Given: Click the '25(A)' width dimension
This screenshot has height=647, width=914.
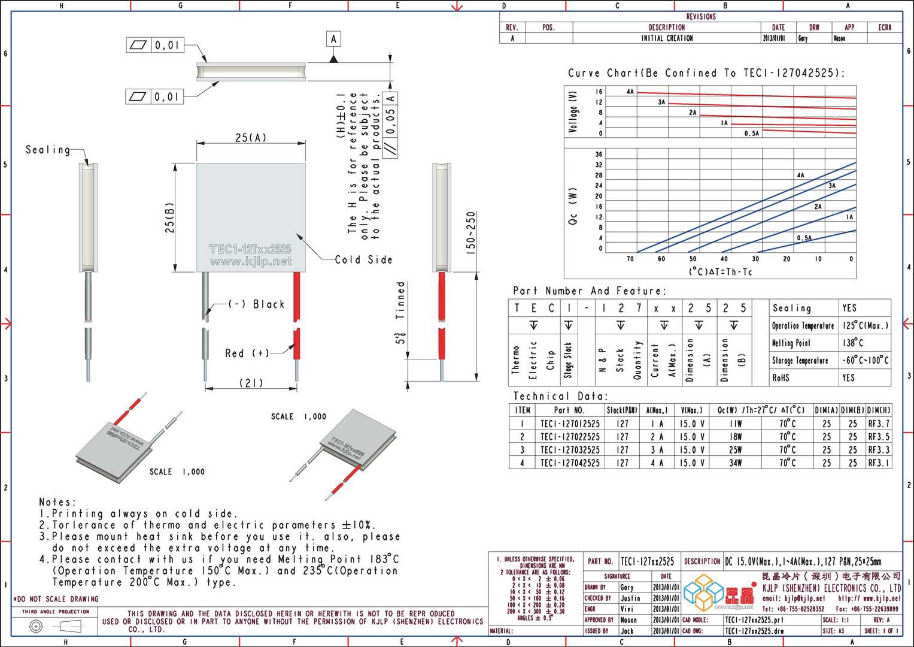Looking at the screenshot, I should click(x=251, y=138).
